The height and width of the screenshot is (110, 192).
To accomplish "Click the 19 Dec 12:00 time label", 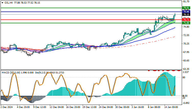I will point(90,107).
